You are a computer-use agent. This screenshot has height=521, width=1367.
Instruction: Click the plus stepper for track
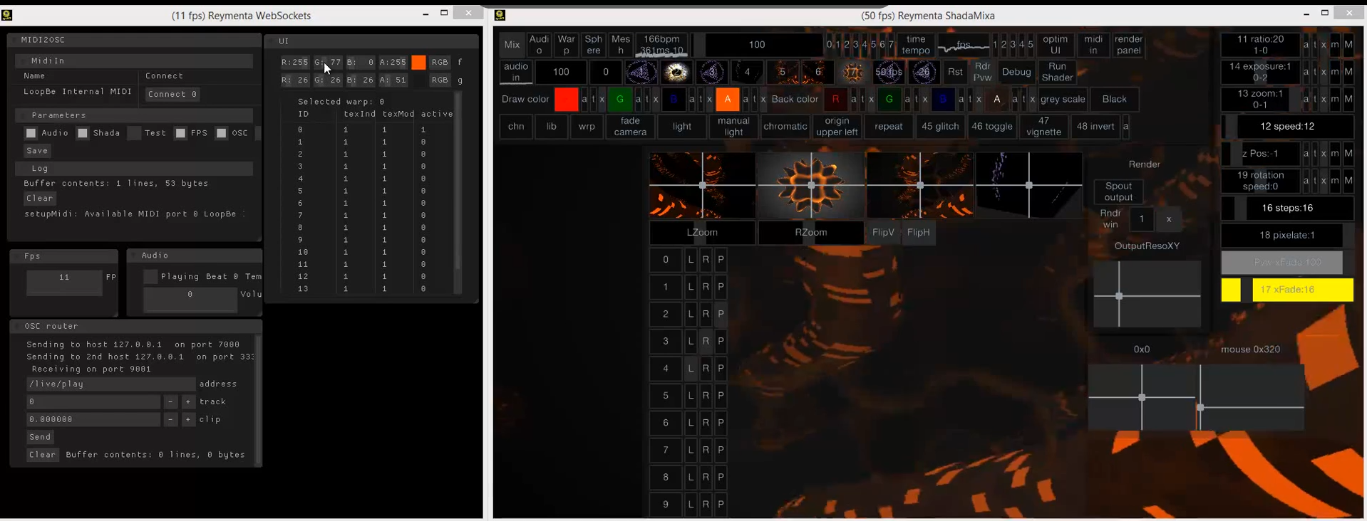coord(188,402)
